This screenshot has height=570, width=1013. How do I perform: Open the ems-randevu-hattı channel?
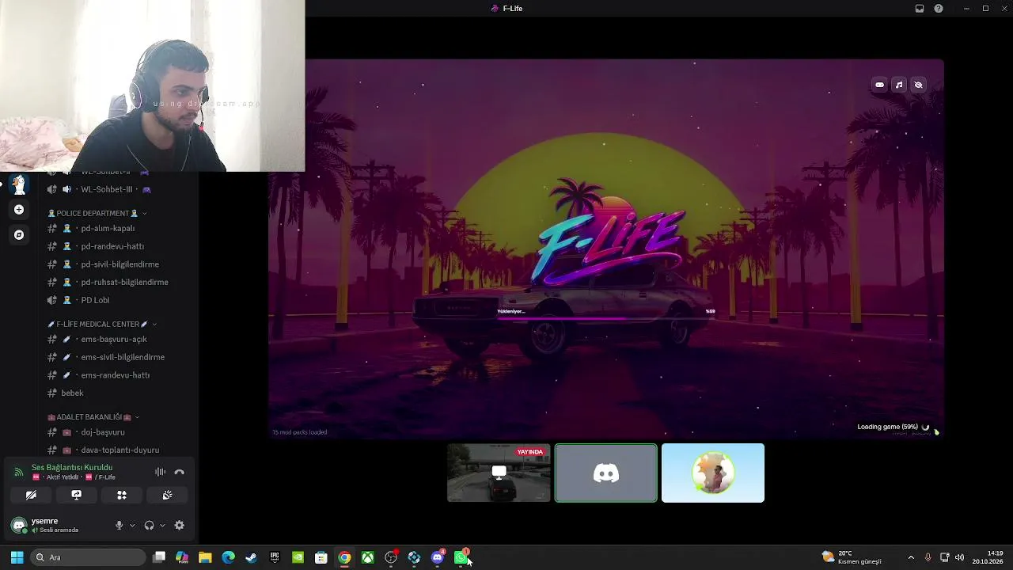coord(116,375)
